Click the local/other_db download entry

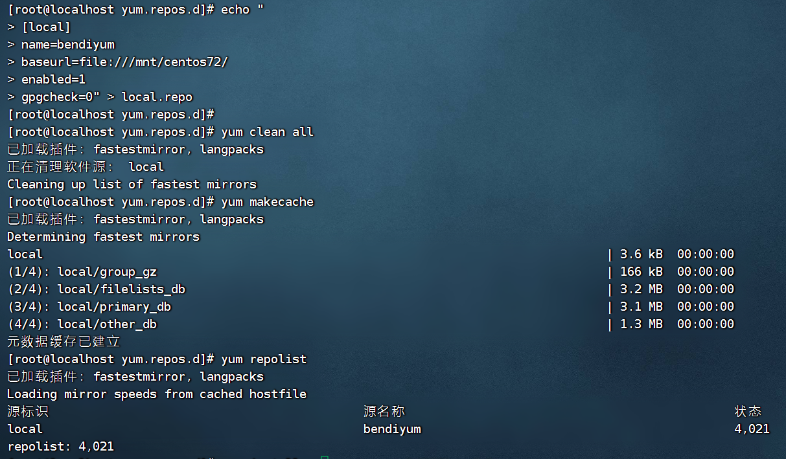tap(108, 324)
